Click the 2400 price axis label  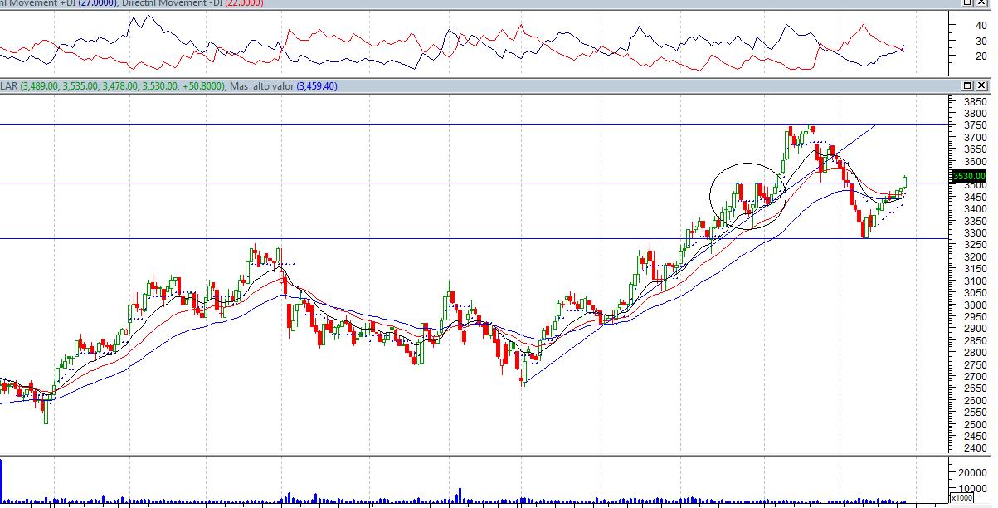pos(976,448)
